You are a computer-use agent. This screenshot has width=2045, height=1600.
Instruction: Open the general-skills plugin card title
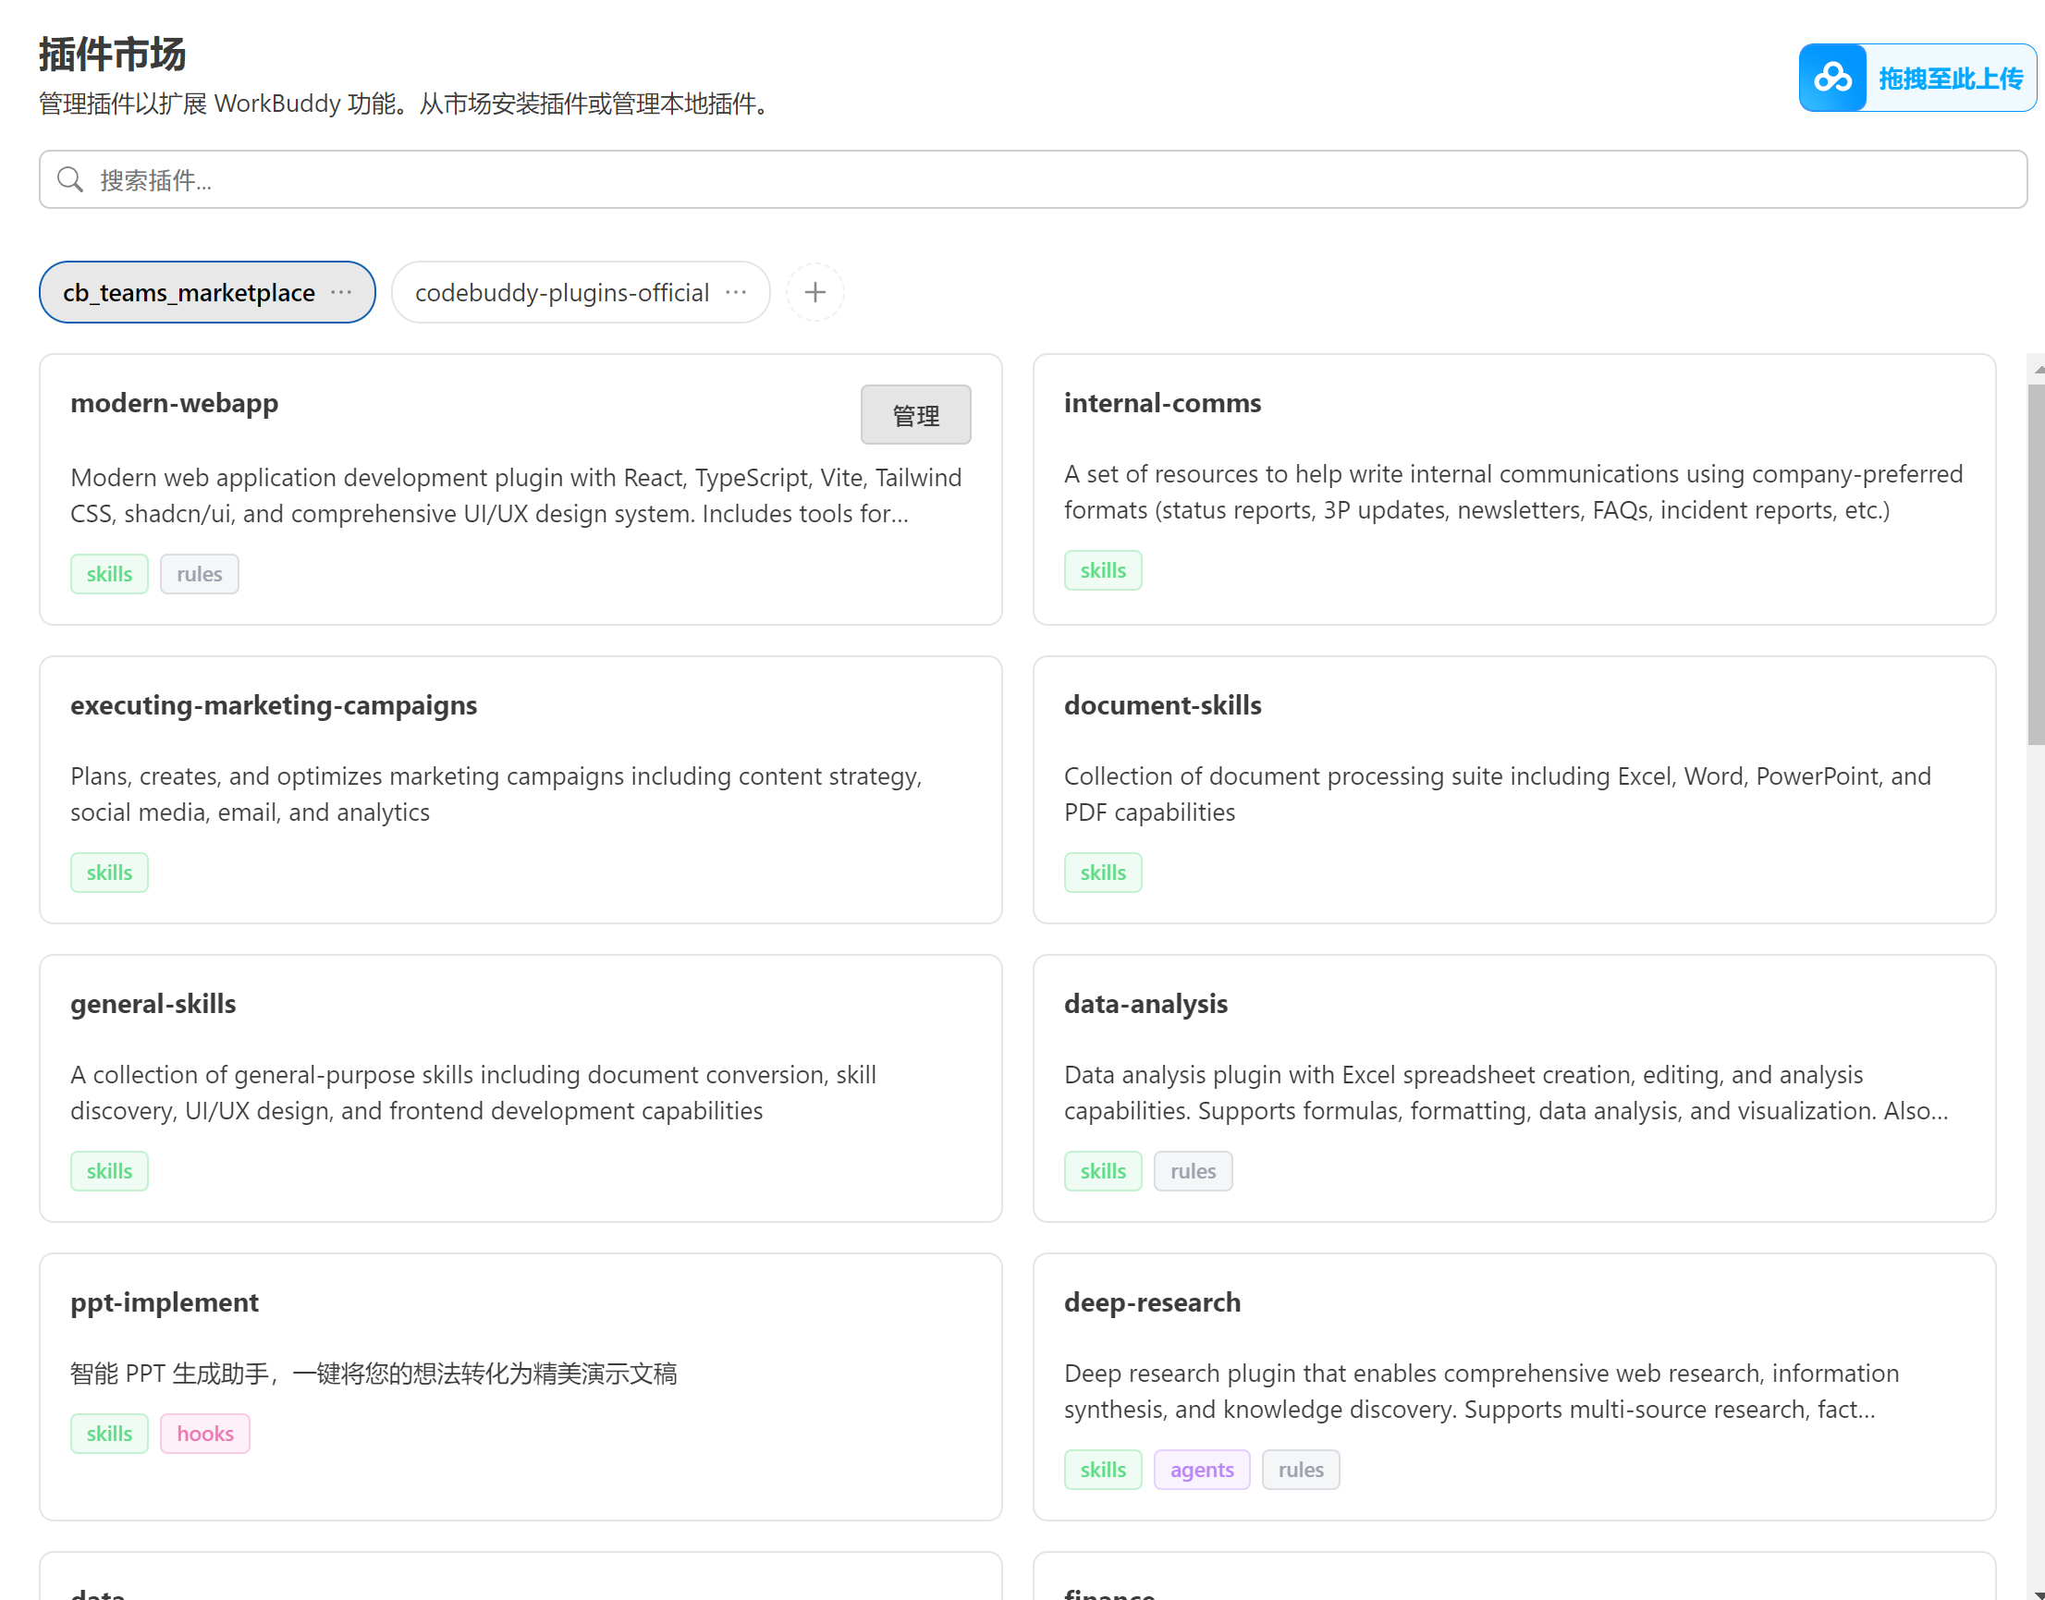coord(153,1003)
